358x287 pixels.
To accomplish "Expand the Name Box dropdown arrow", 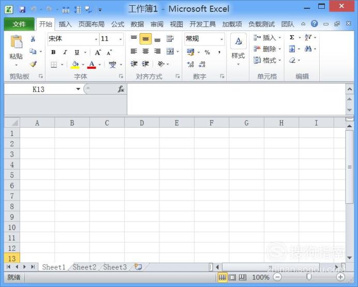I will (78, 89).
